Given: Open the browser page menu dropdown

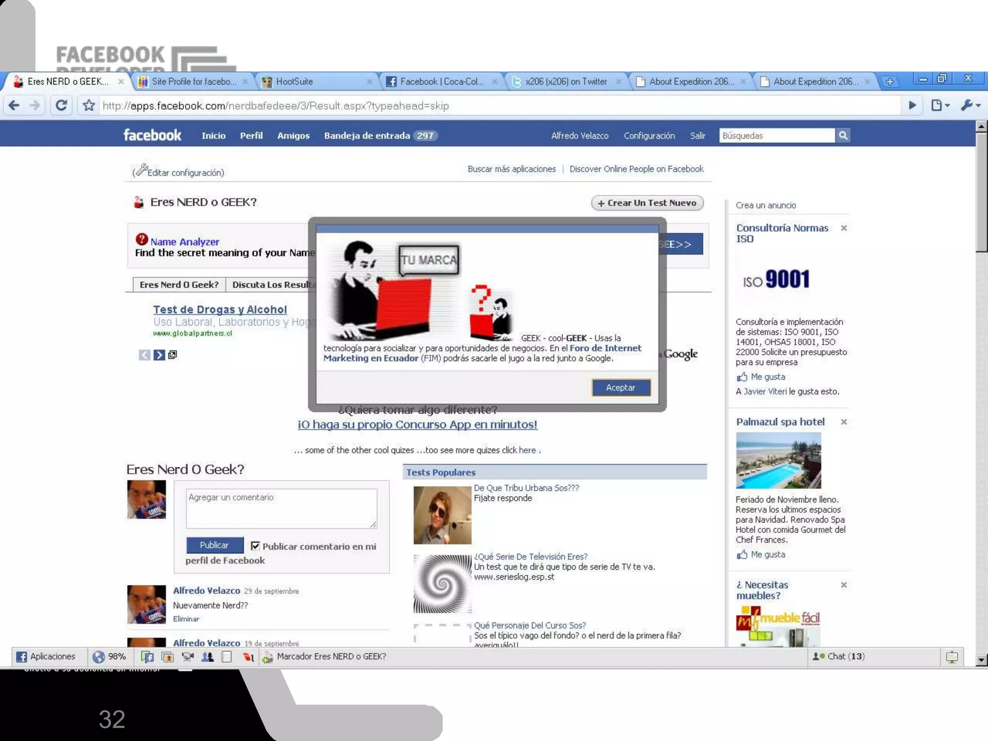Looking at the screenshot, I should coord(940,105).
